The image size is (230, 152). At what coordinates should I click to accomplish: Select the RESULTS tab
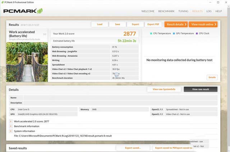197,11
